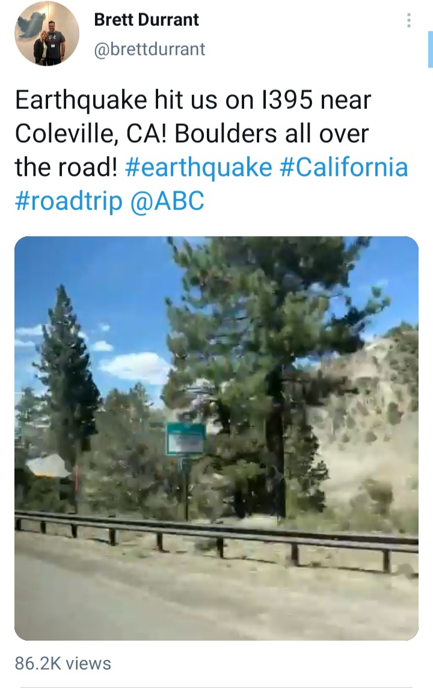Open the 86.2K views count
Screen dimensions: 433x690
pyautogui.click(x=63, y=663)
